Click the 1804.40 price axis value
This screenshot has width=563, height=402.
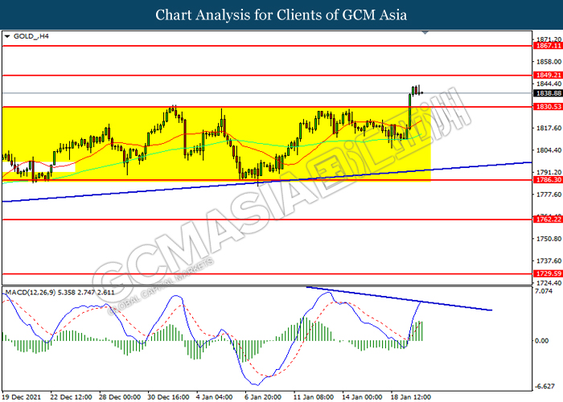(x=549, y=150)
